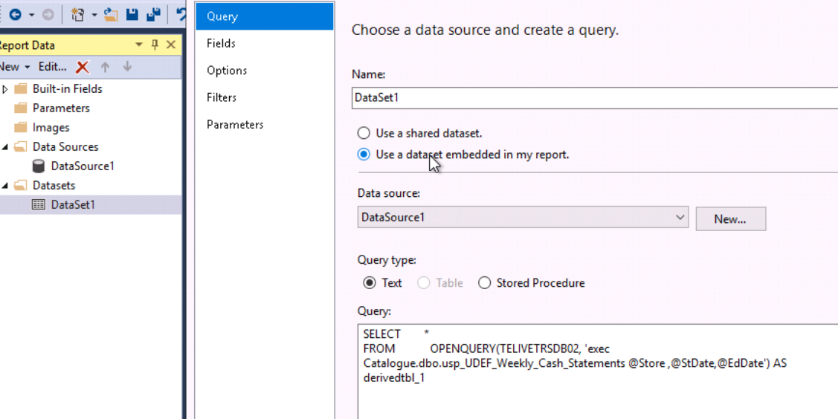Open the New Project dropdown arrow
This screenshot has width=838, height=419.
(x=94, y=15)
